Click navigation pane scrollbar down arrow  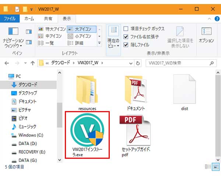pyautogui.click(x=60, y=160)
